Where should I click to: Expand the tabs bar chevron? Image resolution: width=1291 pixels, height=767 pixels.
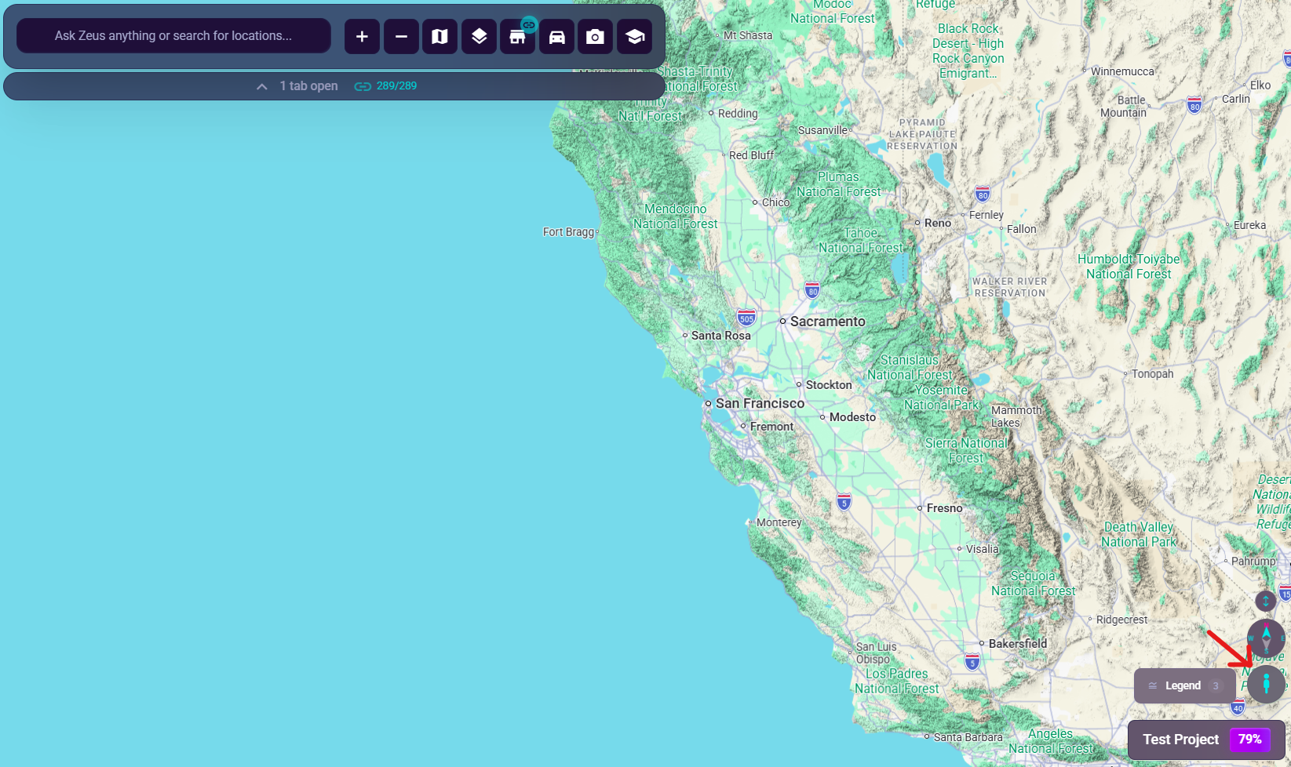tap(262, 86)
